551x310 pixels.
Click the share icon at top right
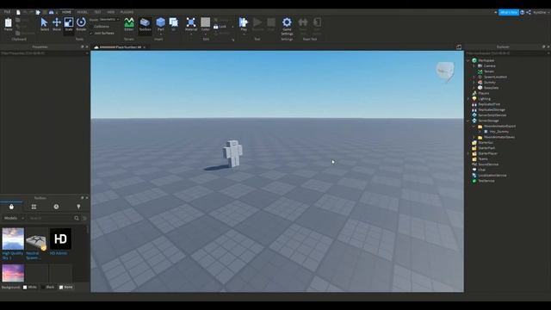point(529,12)
